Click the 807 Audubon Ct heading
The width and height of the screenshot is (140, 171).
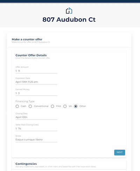coord(69,20)
